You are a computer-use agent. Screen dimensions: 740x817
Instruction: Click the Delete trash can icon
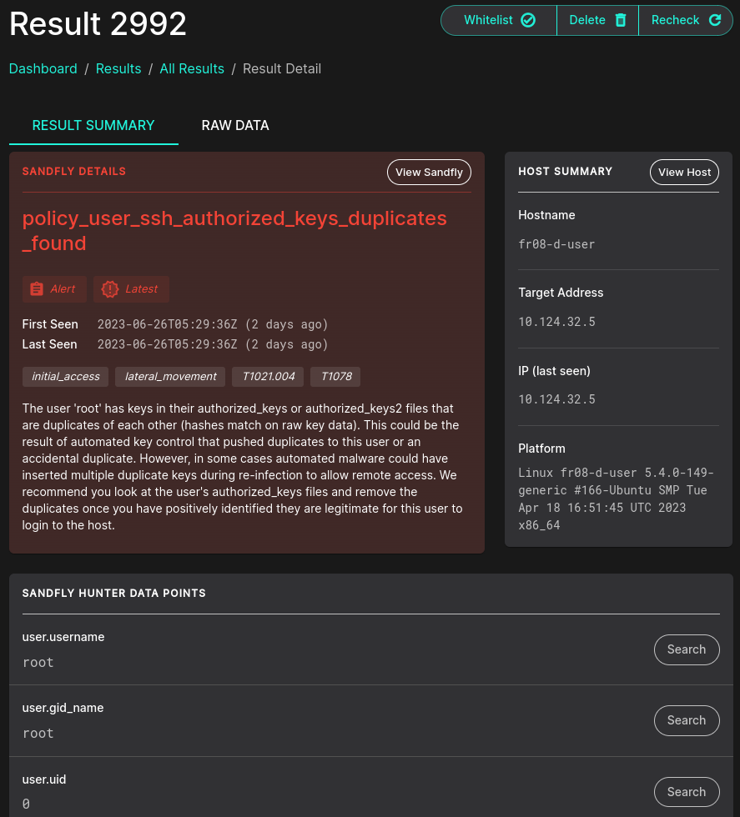[x=621, y=20]
